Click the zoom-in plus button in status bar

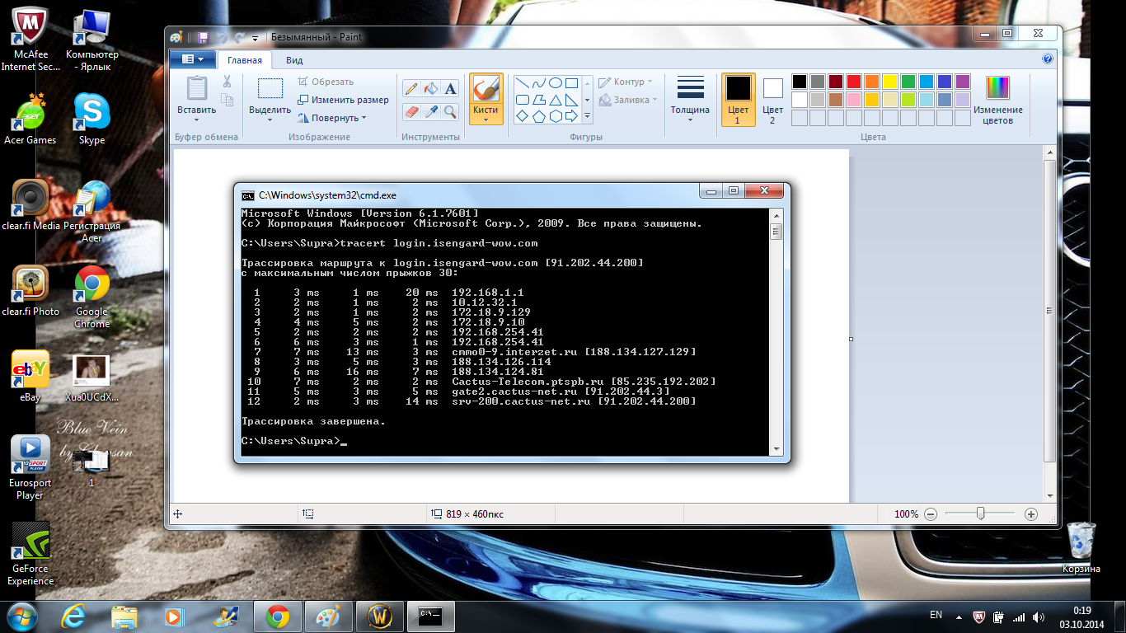click(x=1030, y=513)
